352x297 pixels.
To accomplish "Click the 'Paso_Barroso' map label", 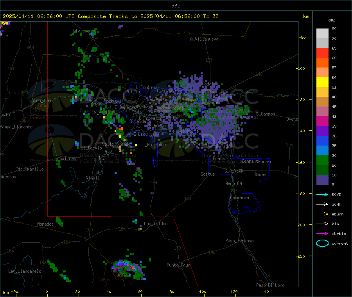I will coord(239,241).
